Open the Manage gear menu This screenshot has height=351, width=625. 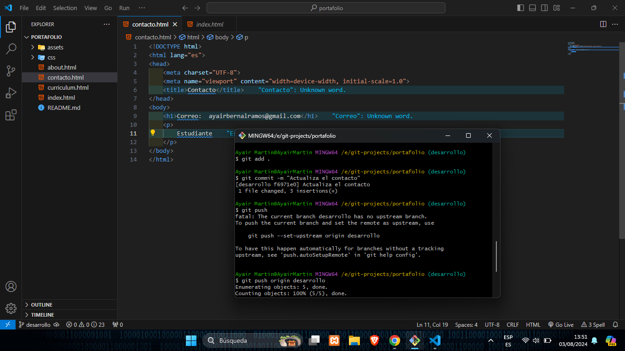click(x=11, y=308)
